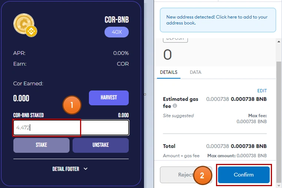The height and width of the screenshot is (188, 282).
Task: Click the Detail Footer chevron arrow
Action: click(x=86, y=169)
